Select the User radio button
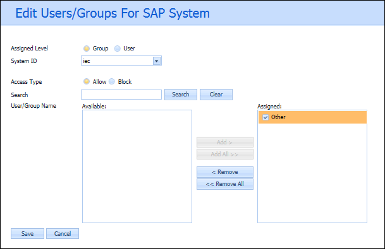 (118, 49)
